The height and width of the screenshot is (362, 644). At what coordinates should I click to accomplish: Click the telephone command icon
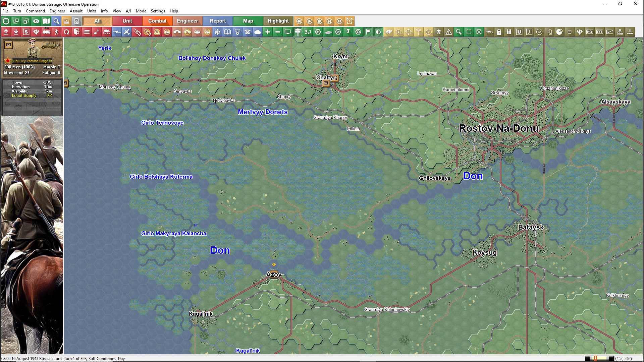point(248,32)
